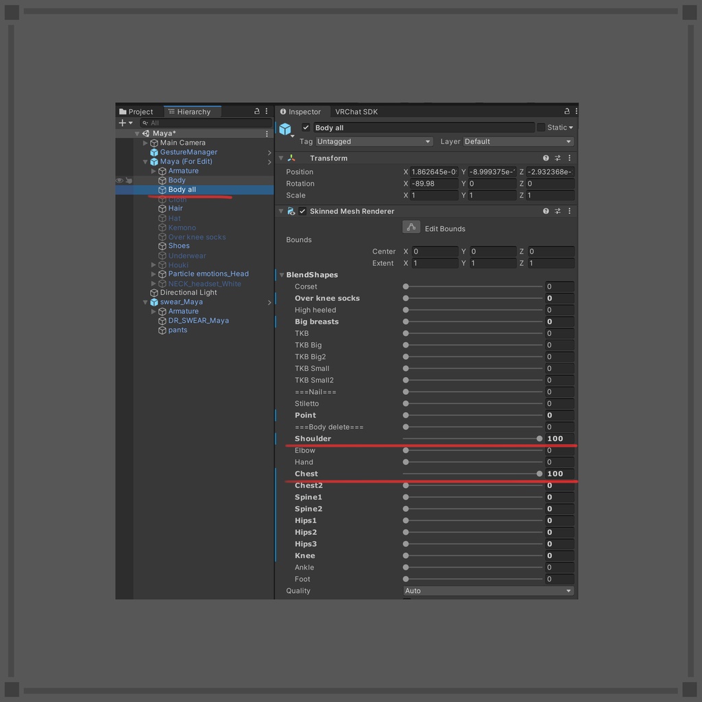The width and height of the screenshot is (702, 702).
Task: Open Skinned Mesh Renderer preset icon
Action: pyautogui.click(x=557, y=211)
